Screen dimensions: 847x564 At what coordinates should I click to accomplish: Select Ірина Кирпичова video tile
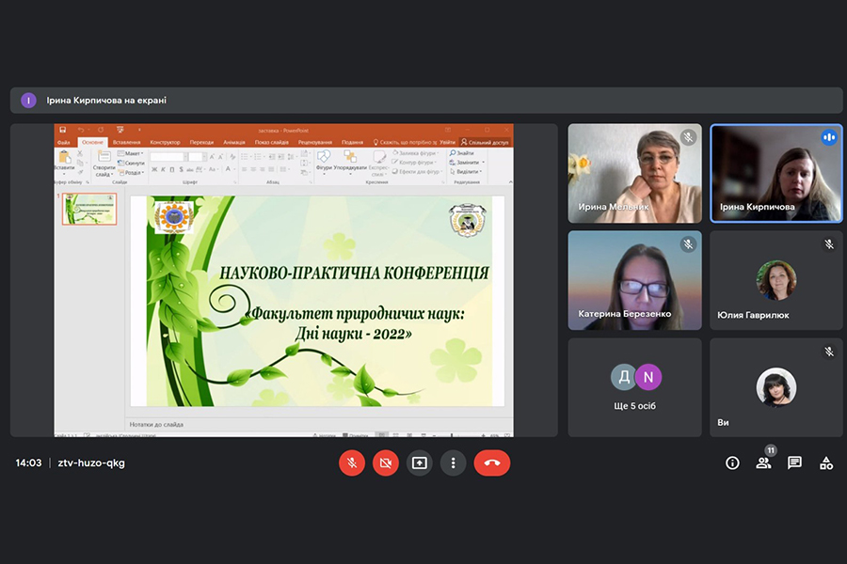pyautogui.click(x=776, y=173)
